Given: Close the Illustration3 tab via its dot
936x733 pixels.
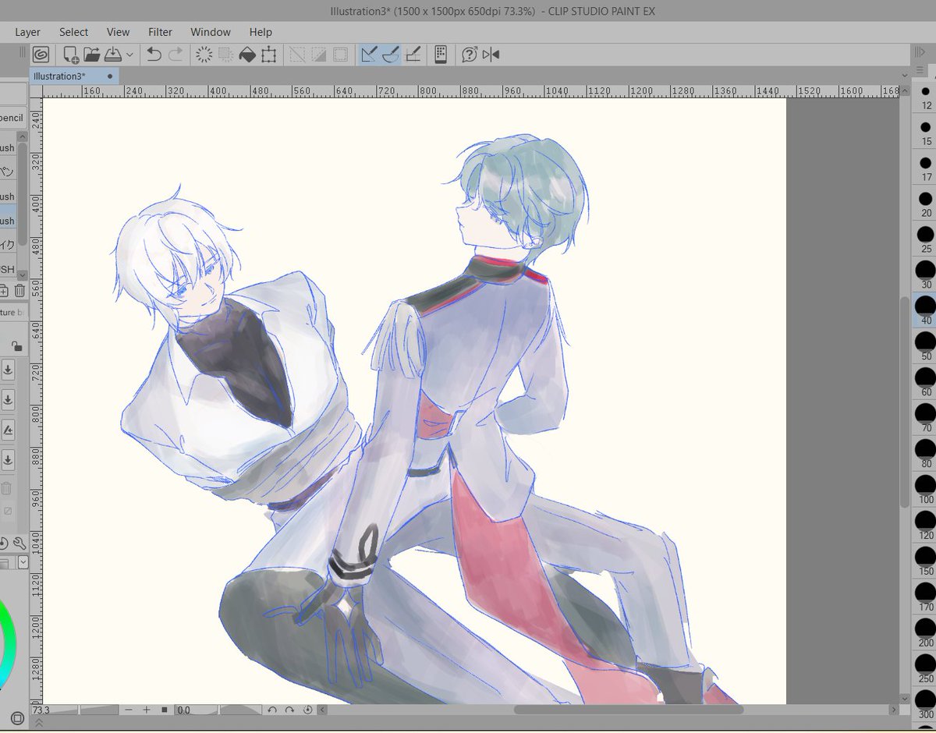Looking at the screenshot, I should pyautogui.click(x=110, y=76).
